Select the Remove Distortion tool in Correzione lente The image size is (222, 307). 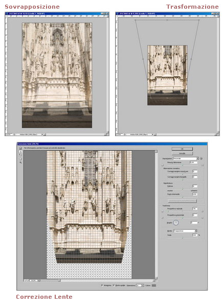(20, 148)
